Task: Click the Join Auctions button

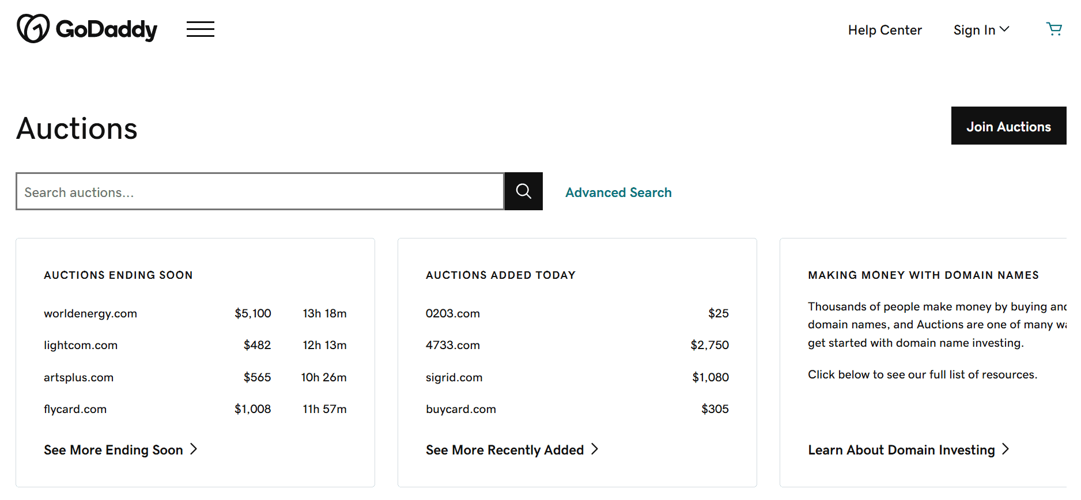Action: 1008,126
